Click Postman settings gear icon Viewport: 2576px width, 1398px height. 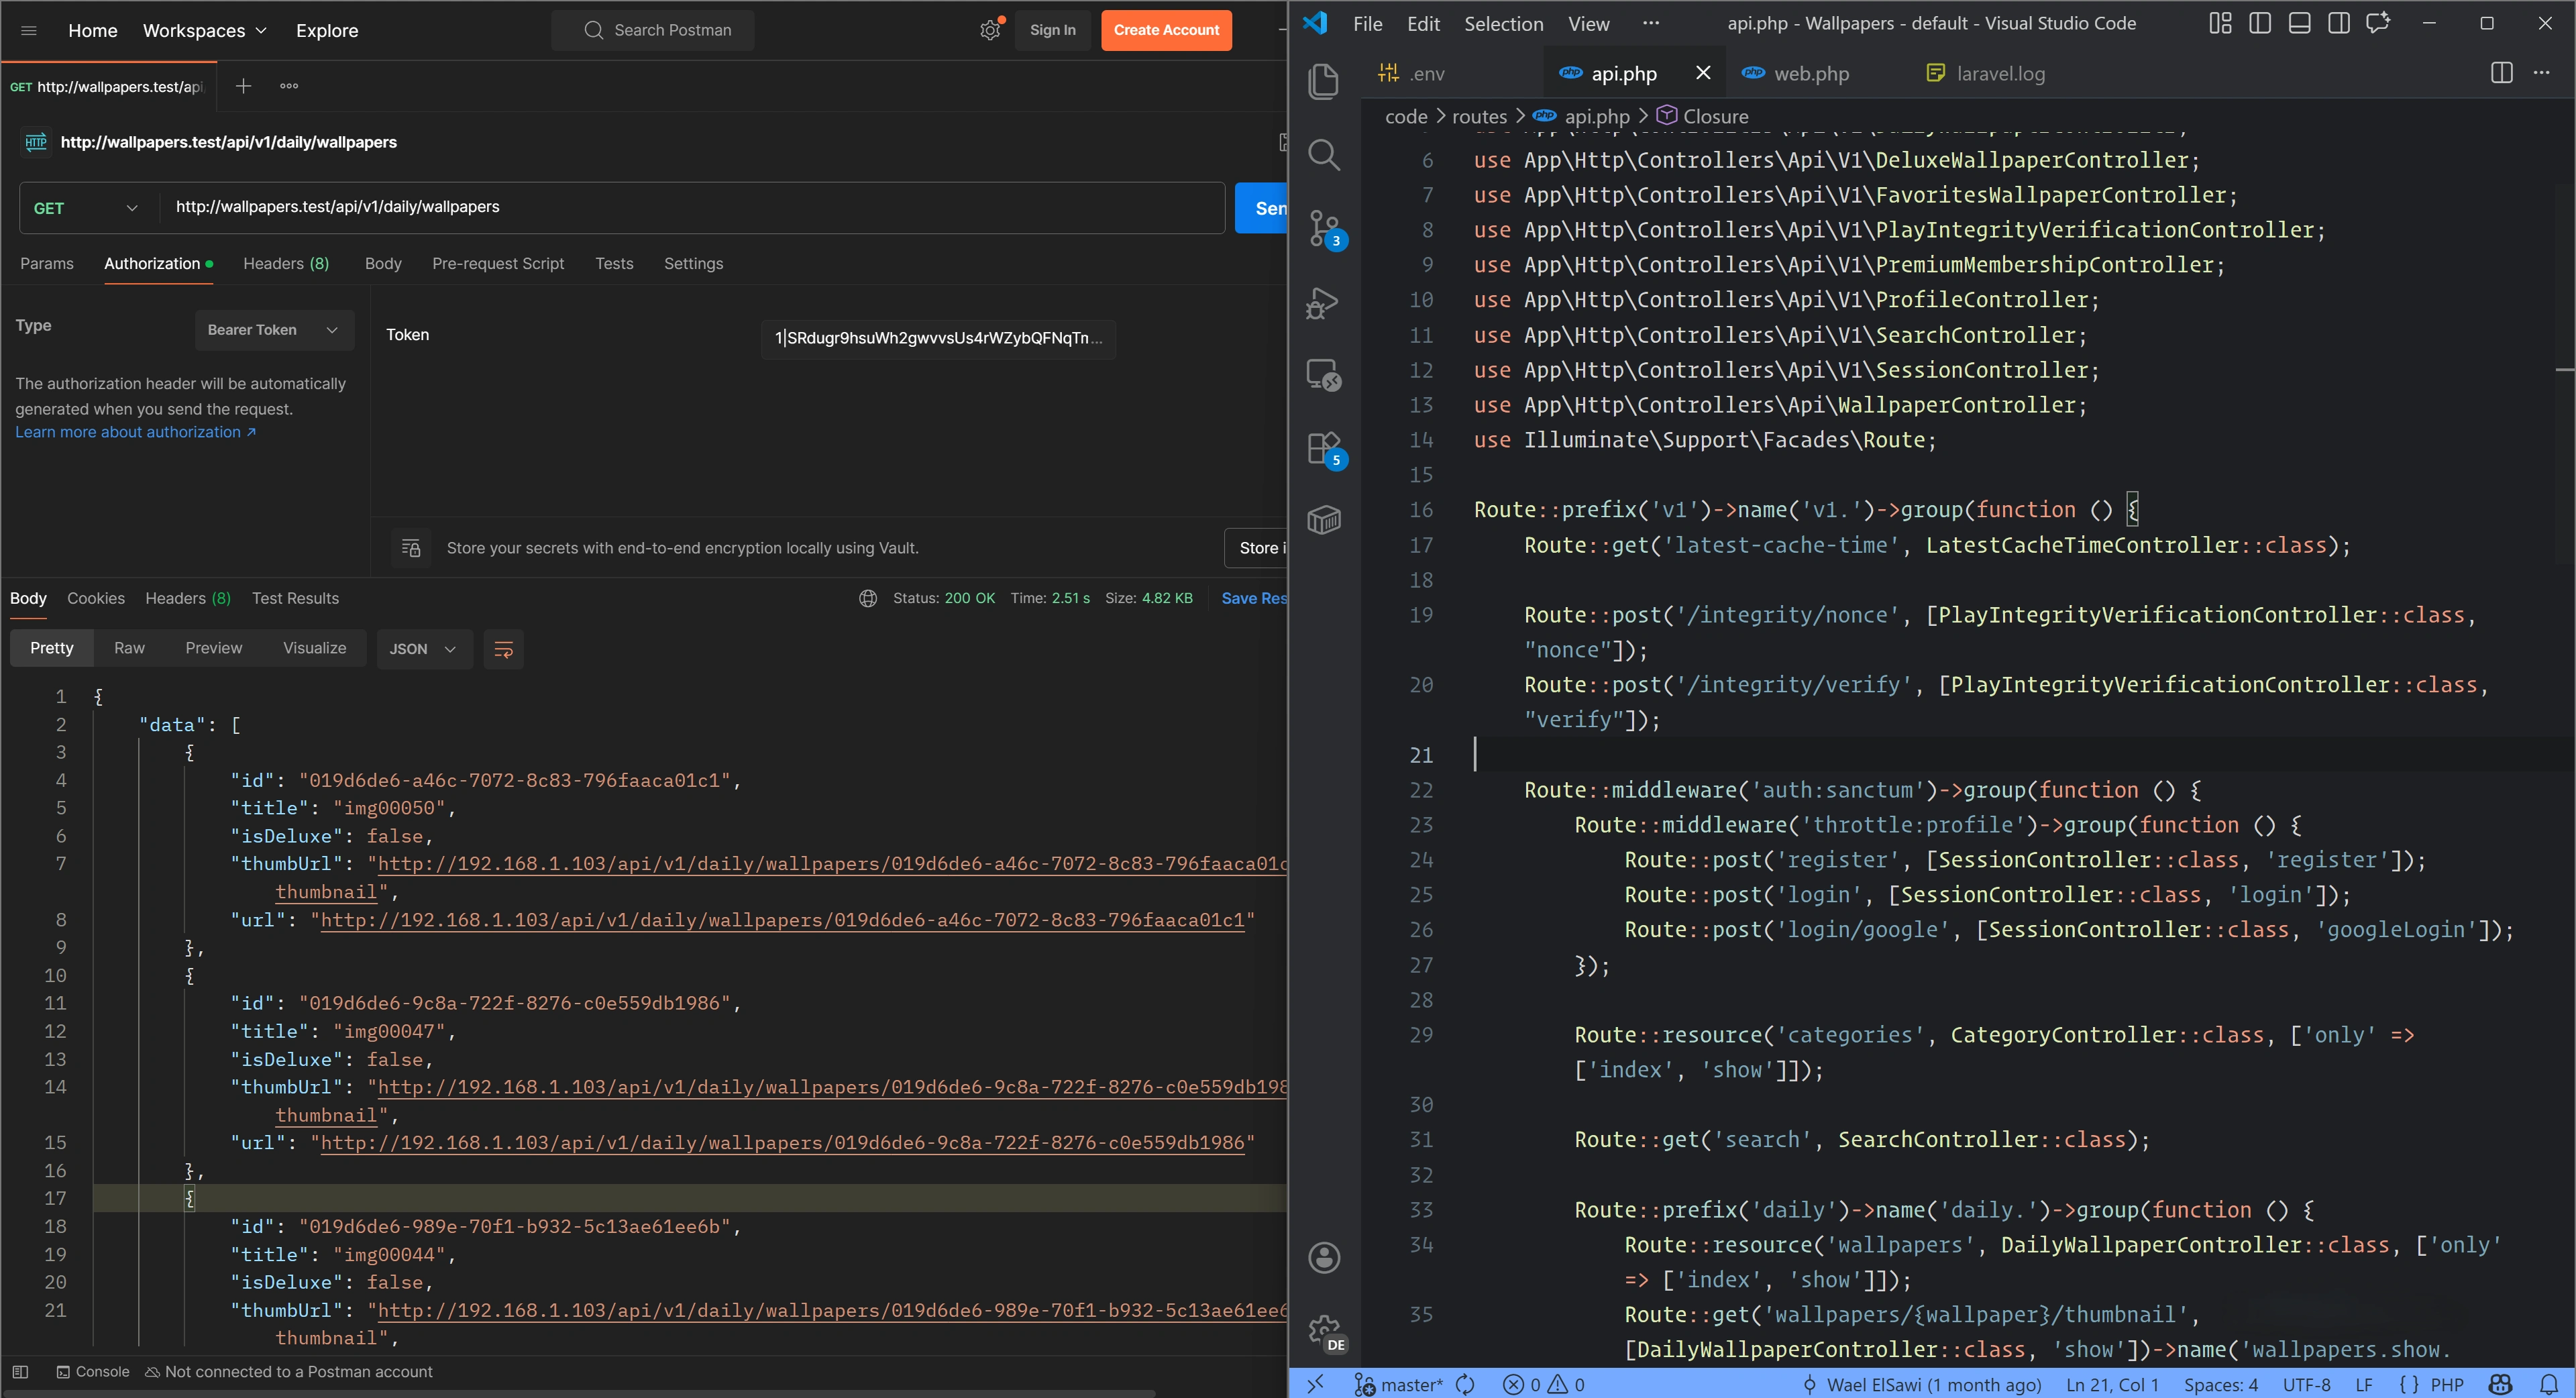coord(989,30)
